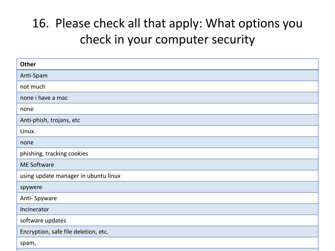Select the 'spywere' row
Image resolution: width=335 pixels, height=251 pixels.
[x=167, y=187]
